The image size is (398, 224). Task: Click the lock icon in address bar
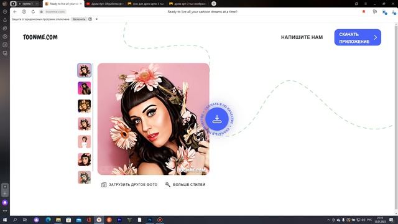pos(42,12)
